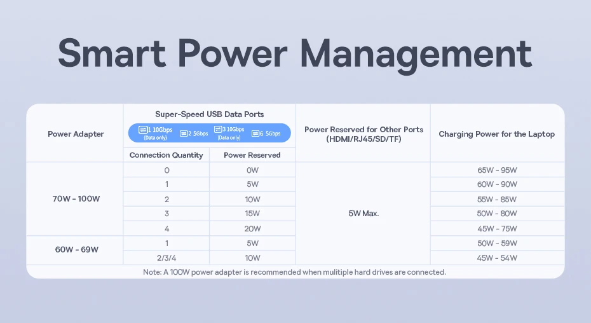Click the Super-Speed USB Data Ports heading
Screen dimensions: 591x323
(209, 114)
